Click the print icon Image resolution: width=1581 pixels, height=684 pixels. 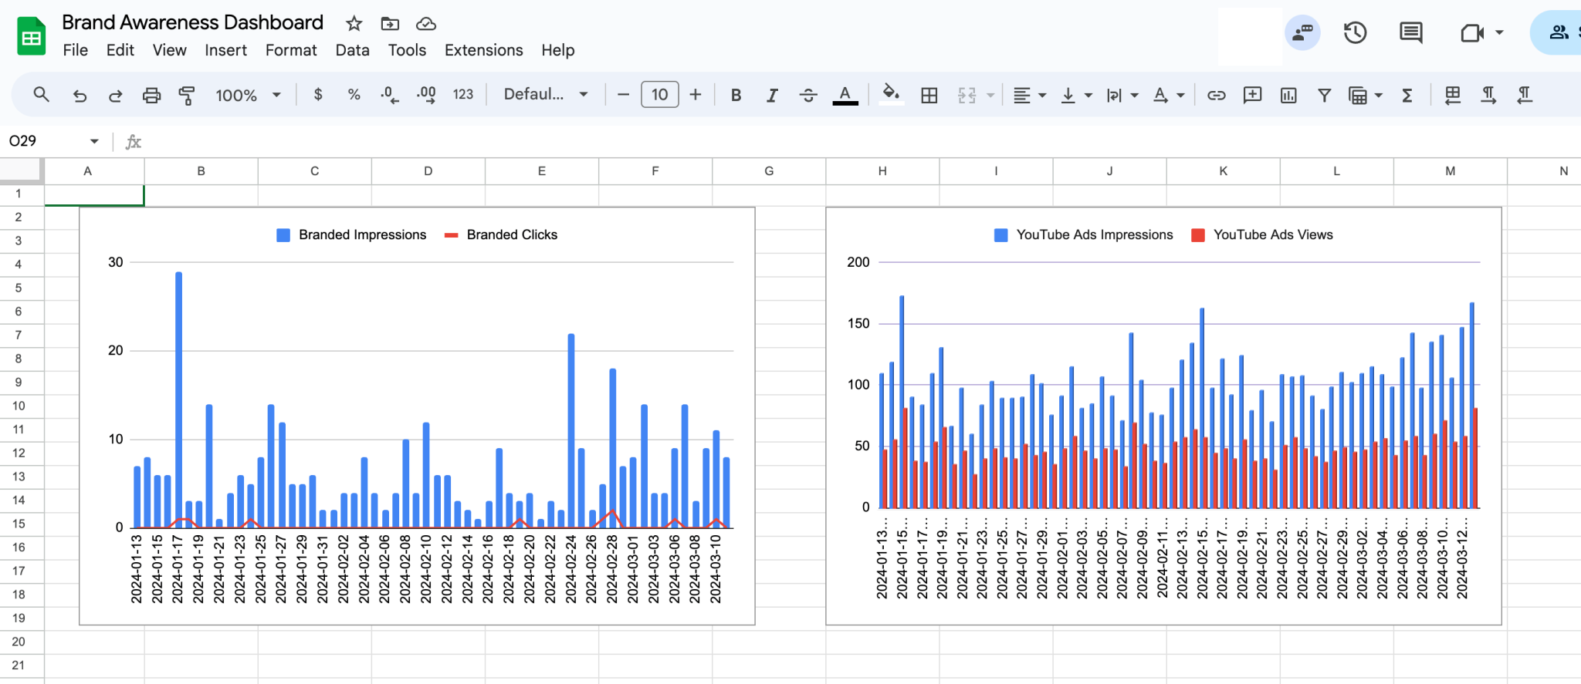pyautogui.click(x=152, y=95)
